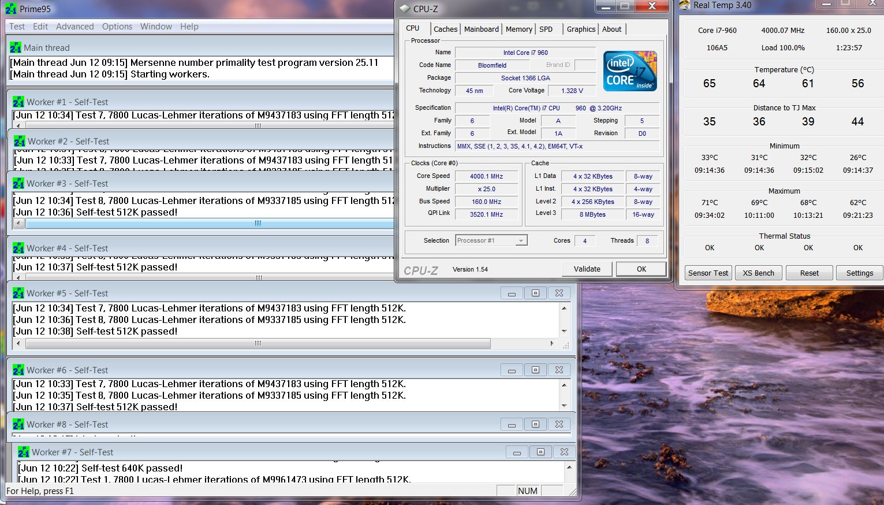Run XS Bench in Real Temp

pyautogui.click(x=759, y=273)
